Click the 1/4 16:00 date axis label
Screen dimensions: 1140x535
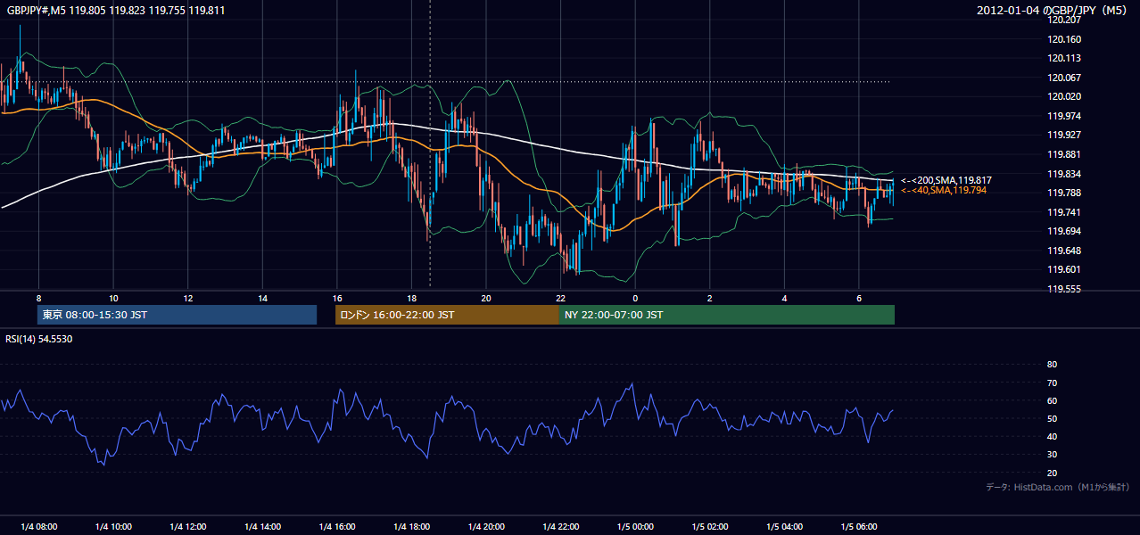[x=337, y=527]
